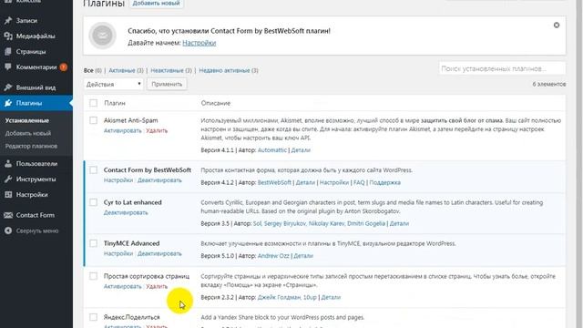Image resolution: width=583 pixels, height=328 pixels.
Task: Check the Akismet Anti-Spam checkbox
Action: coord(93,120)
